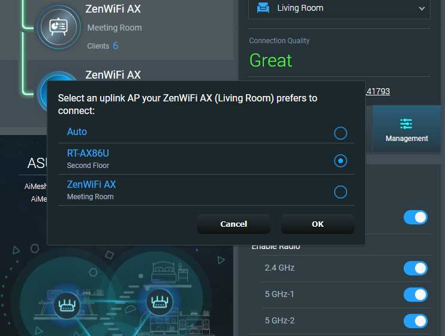Image resolution: width=445 pixels, height=336 pixels.
Task: Click the second ZenWiFi AX node title
Action: click(113, 74)
